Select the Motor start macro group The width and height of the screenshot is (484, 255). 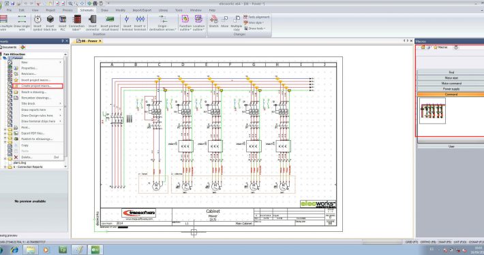tap(451, 78)
